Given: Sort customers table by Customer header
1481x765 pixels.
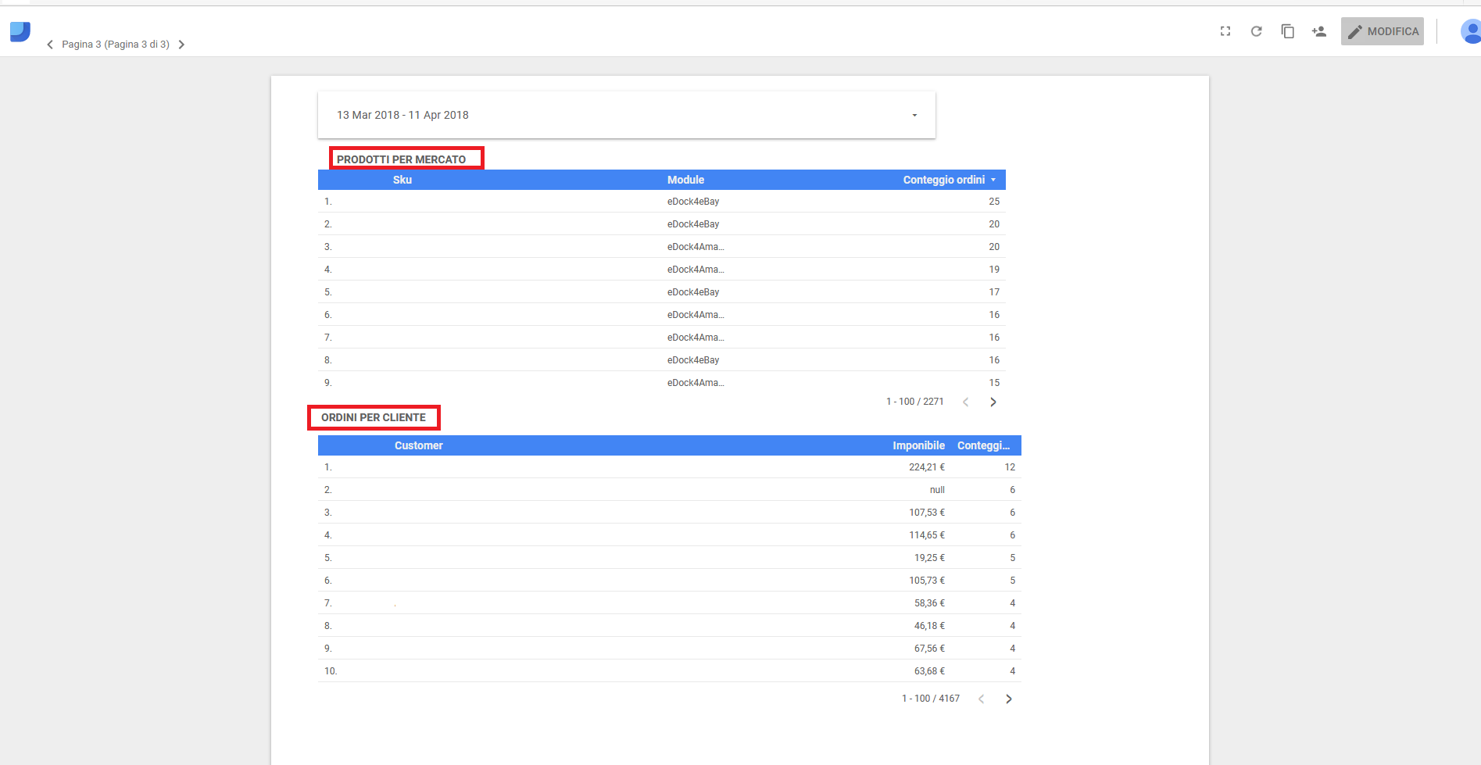Looking at the screenshot, I should point(418,445).
